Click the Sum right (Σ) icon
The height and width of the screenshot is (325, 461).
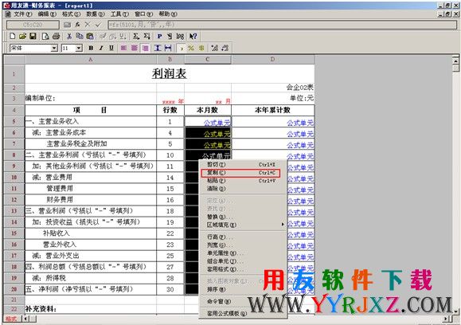(x=135, y=36)
